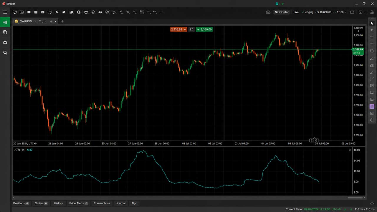The width and height of the screenshot is (377, 212).
Task: Select the single-chart layout toolbar icon
Action: coord(36,12)
